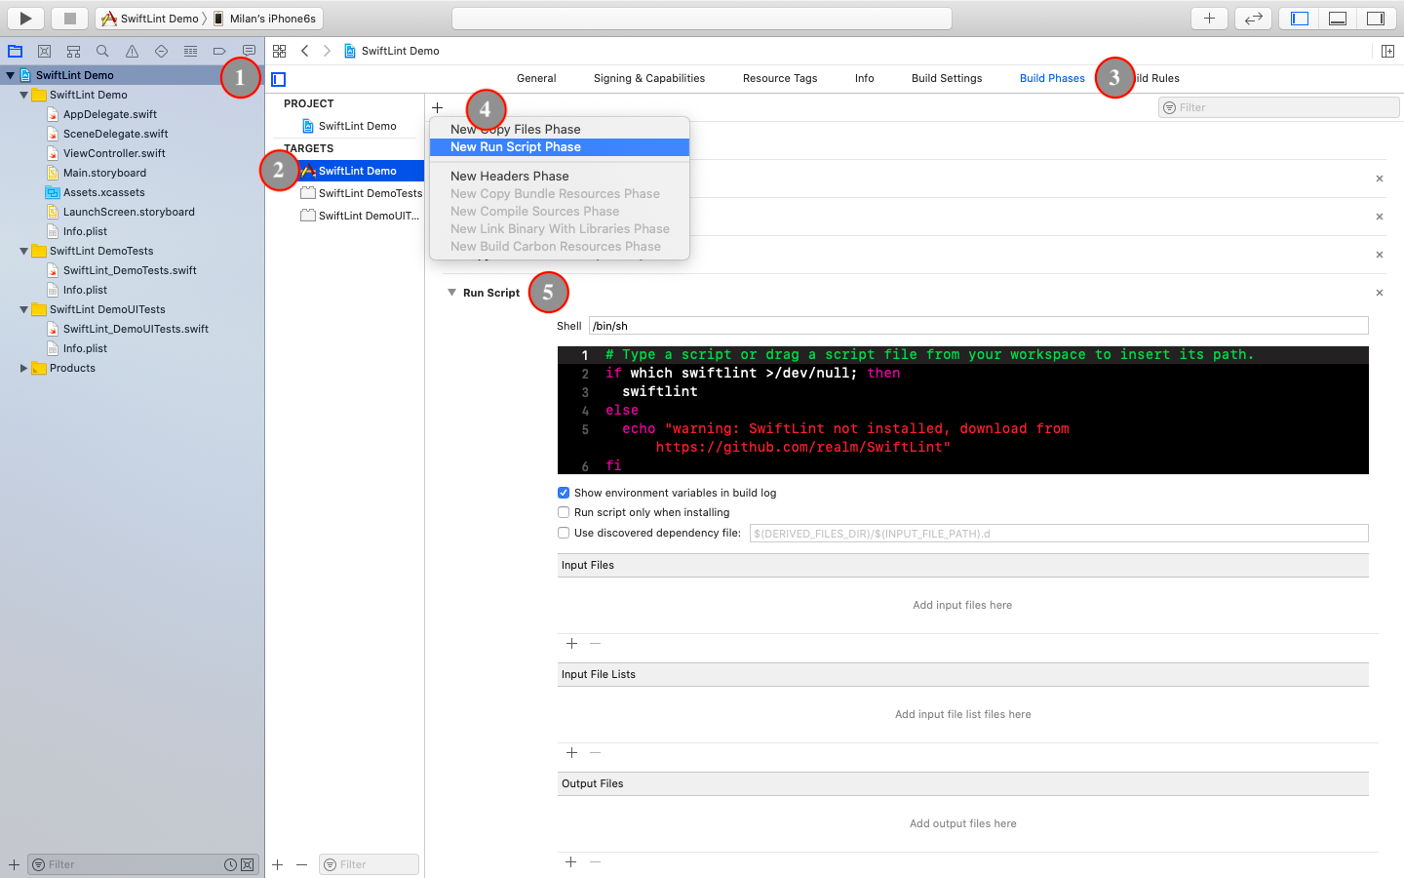Enable Use discovered dependency file option

(x=564, y=533)
